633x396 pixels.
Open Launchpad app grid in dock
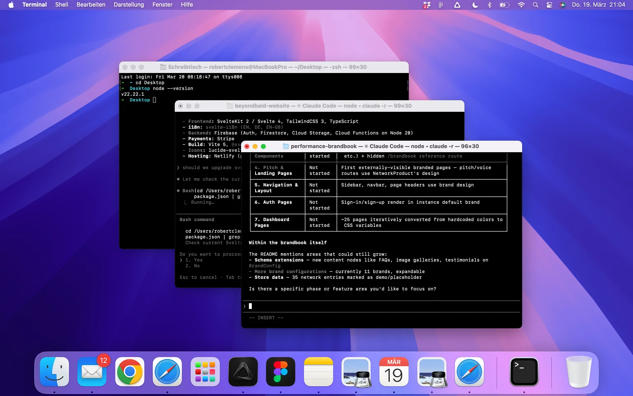(x=205, y=372)
